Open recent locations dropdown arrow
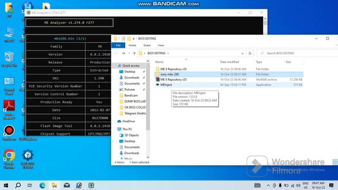Image resolution: width=338 pixels, height=190 pixels. click(129, 53)
